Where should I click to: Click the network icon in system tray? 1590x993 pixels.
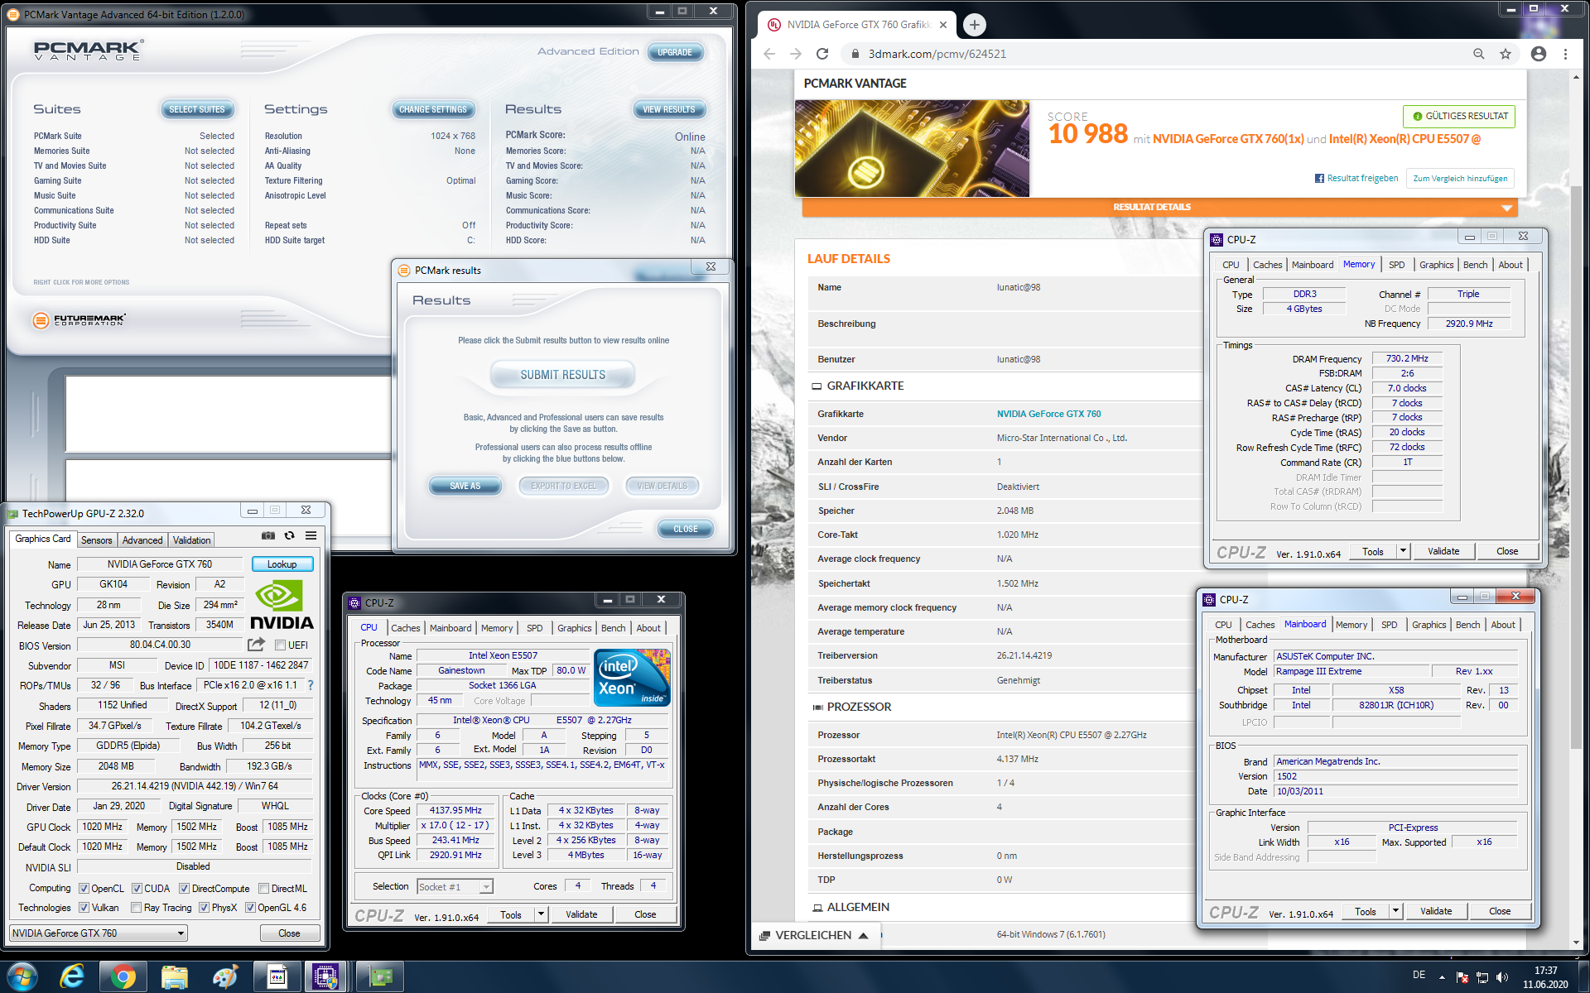[x=1482, y=977]
